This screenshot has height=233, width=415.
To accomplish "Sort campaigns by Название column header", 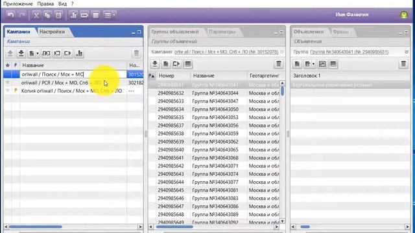I will tap(73, 65).
